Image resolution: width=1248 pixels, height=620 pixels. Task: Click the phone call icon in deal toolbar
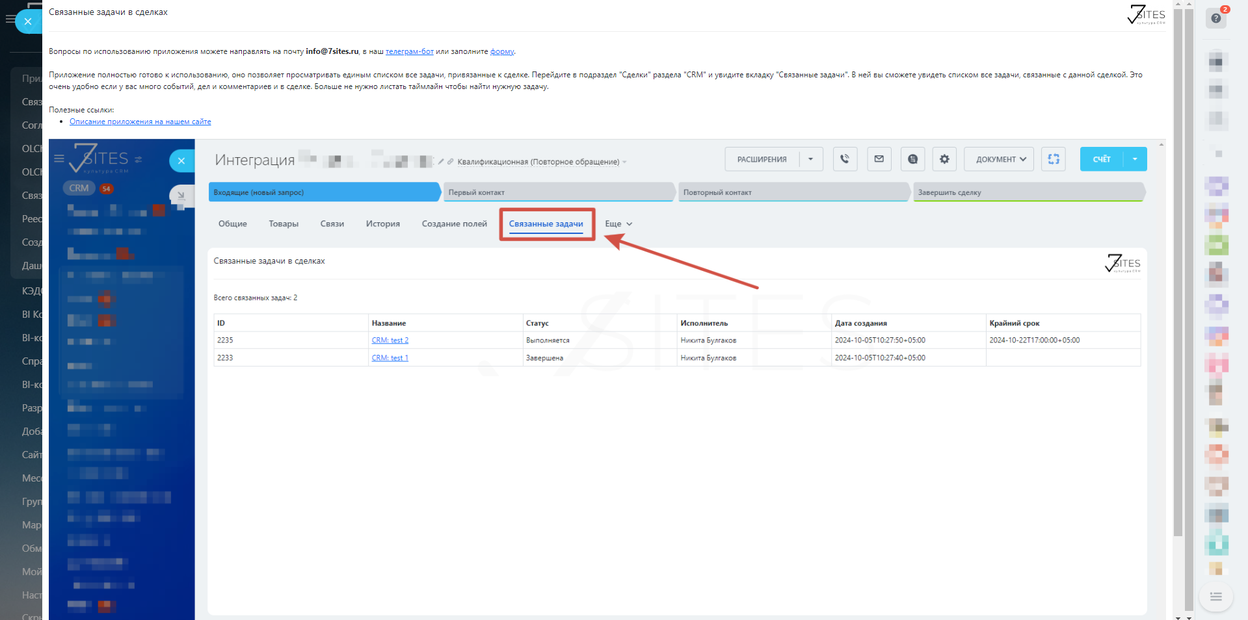pyautogui.click(x=844, y=159)
